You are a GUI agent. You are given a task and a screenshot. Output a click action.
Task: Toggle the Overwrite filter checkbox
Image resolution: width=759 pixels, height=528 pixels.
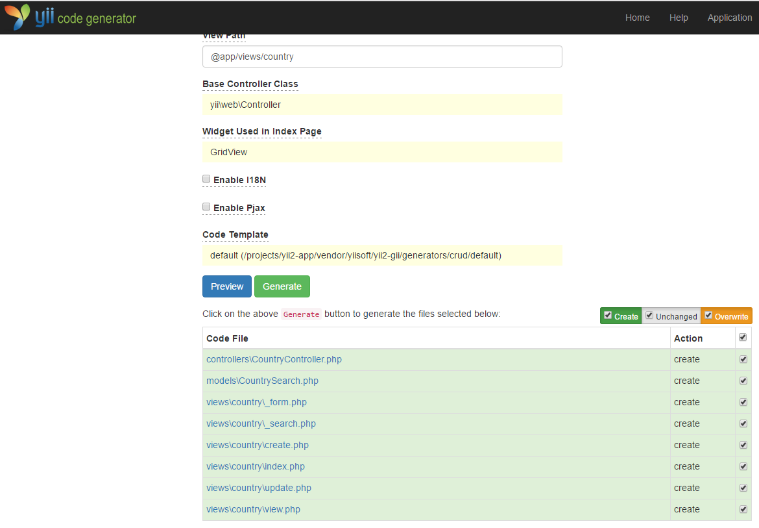(x=708, y=316)
